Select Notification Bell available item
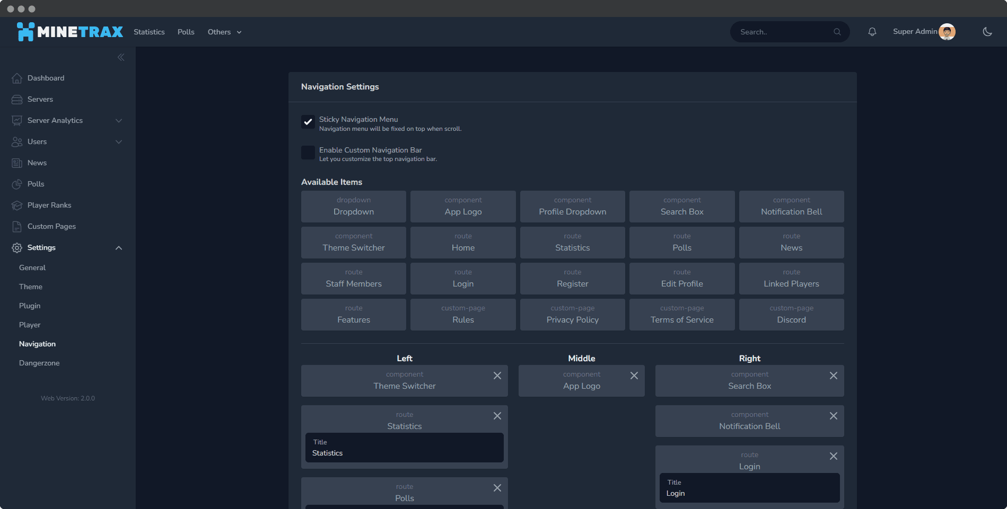 [x=792, y=207]
